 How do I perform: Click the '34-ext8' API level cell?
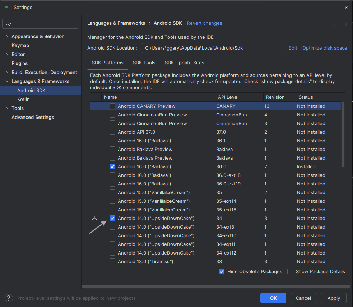tap(225, 227)
